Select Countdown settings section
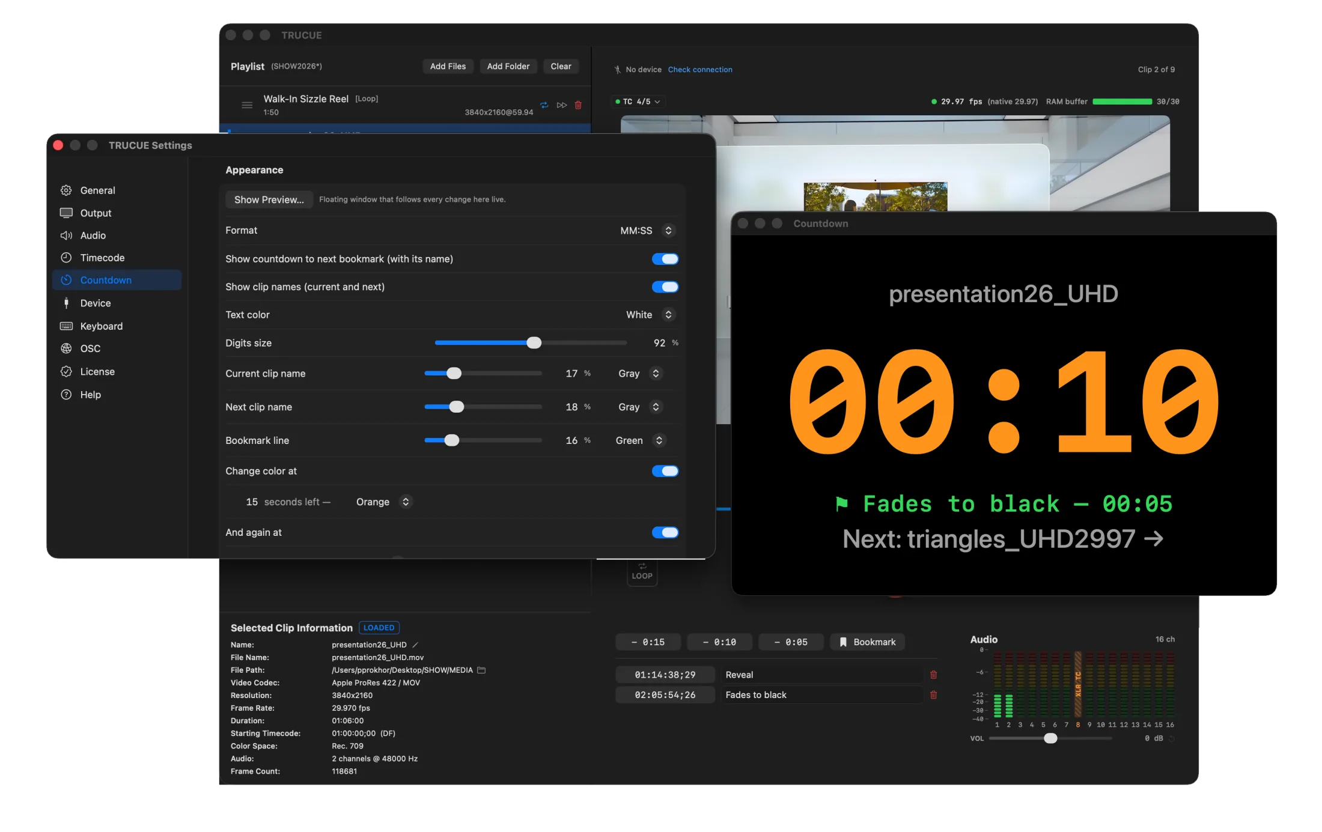Viewport: 1322px width, 832px height. tap(117, 280)
